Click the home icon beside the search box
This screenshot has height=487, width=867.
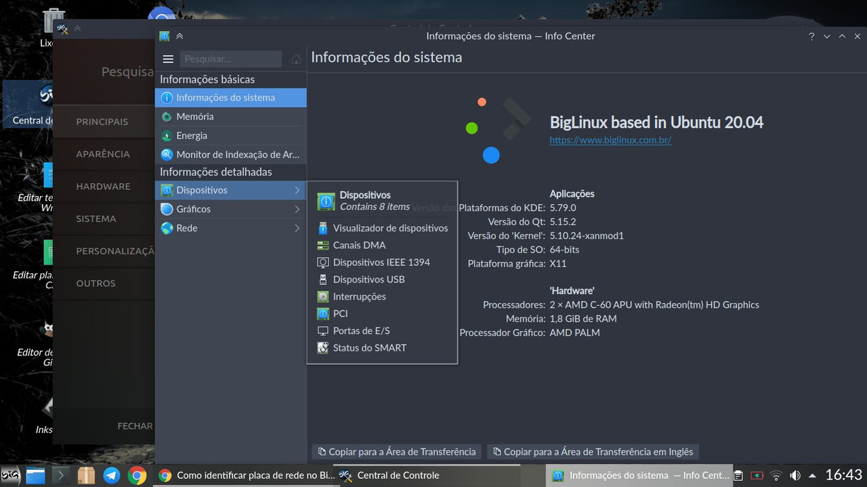pos(296,59)
